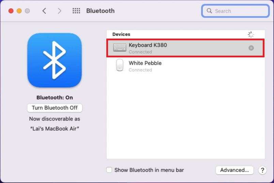This screenshot has width=274, height=183.
Task: Close the Bluetooth preferences window
Action: [x=11, y=11]
